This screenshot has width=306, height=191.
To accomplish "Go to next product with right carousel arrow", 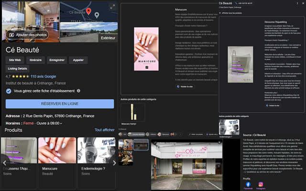I will pyautogui.click(x=114, y=163).
